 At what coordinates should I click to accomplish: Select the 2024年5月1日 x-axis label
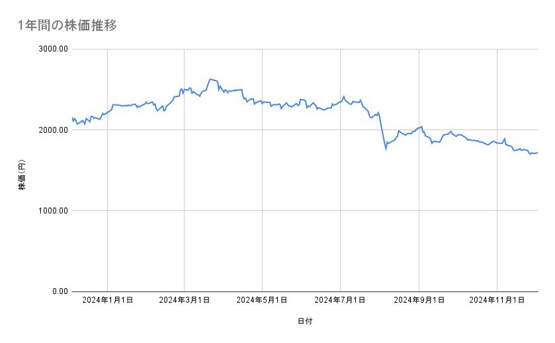click(263, 301)
